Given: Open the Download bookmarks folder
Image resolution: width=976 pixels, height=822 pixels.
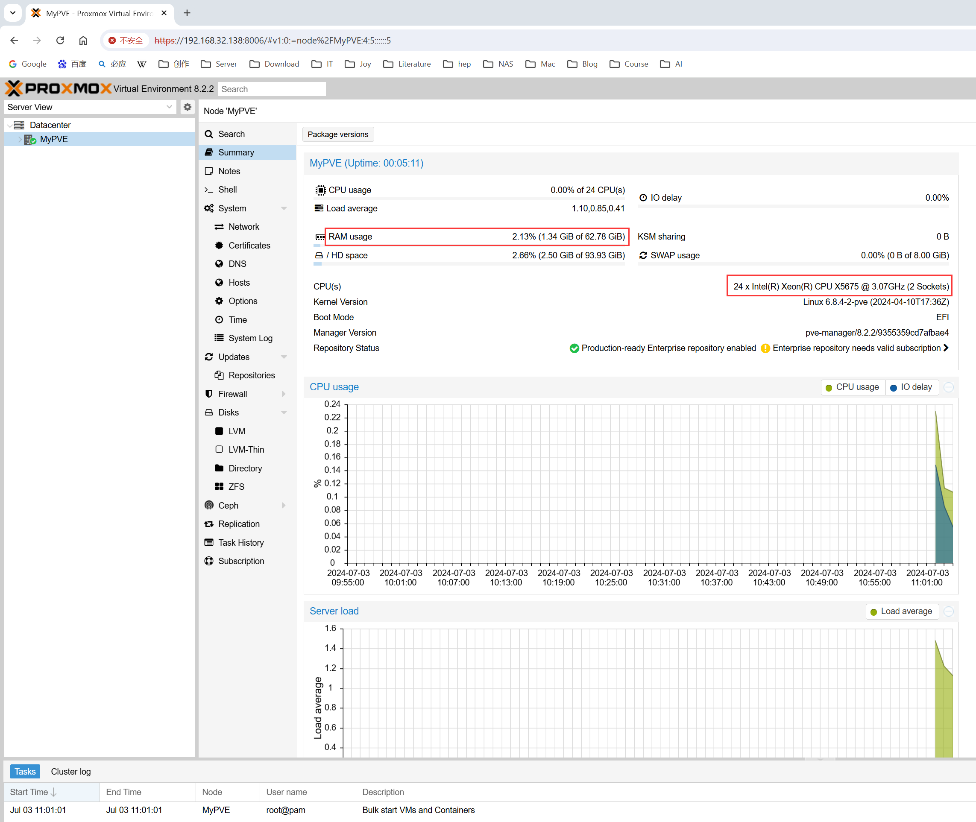Looking at the screenshot, I should coord(274,64).
